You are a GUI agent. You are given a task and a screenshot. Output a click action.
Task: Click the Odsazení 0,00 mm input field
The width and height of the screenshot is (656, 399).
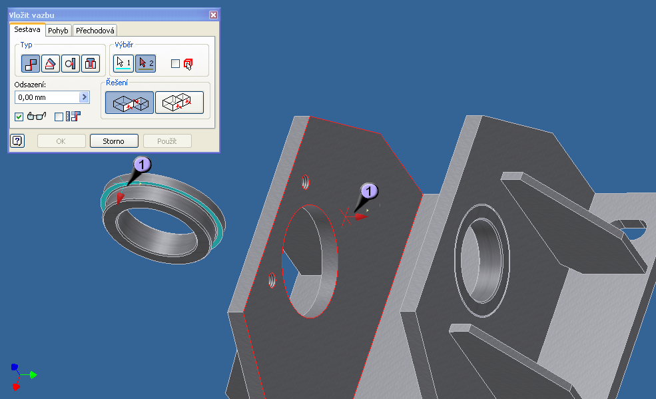pyautogui.click(x=46, y=97)
